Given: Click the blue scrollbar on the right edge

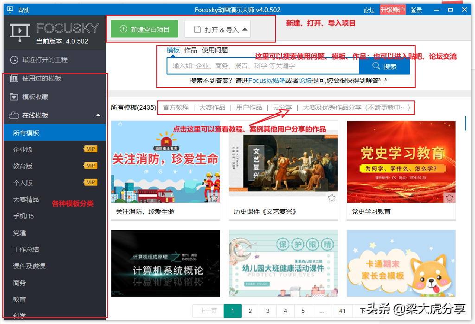Looking at the screenshot, I should click(465, 123).
